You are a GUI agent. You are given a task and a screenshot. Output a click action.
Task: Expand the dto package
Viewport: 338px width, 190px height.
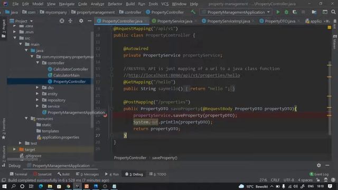(x=37, y=88)
